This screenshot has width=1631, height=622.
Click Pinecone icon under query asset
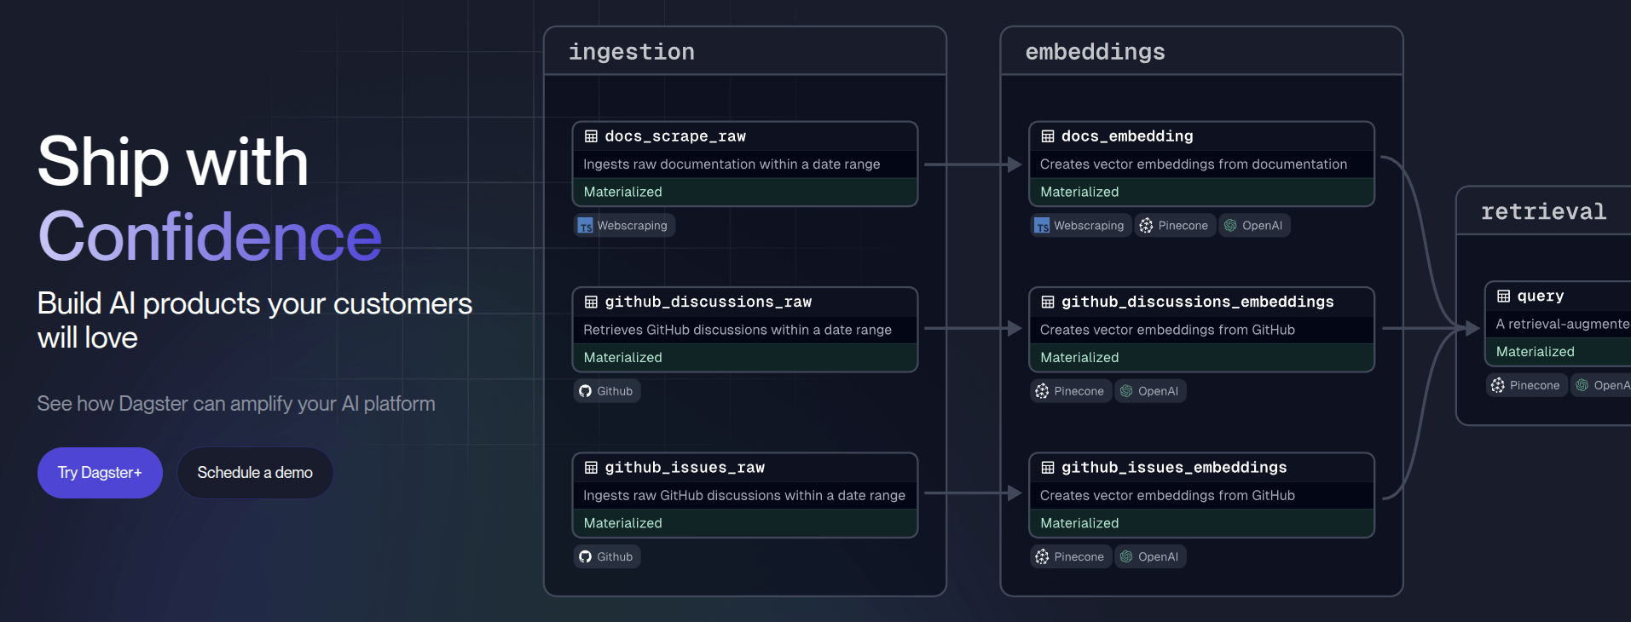1498,385
